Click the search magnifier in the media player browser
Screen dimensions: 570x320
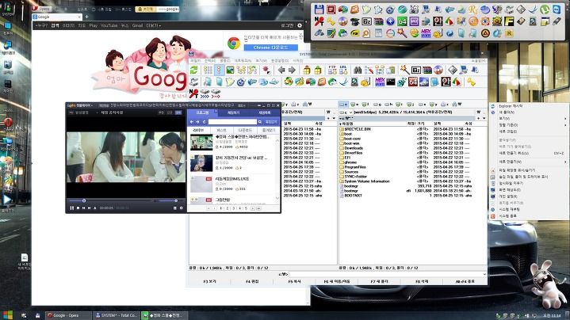(260, 122)
